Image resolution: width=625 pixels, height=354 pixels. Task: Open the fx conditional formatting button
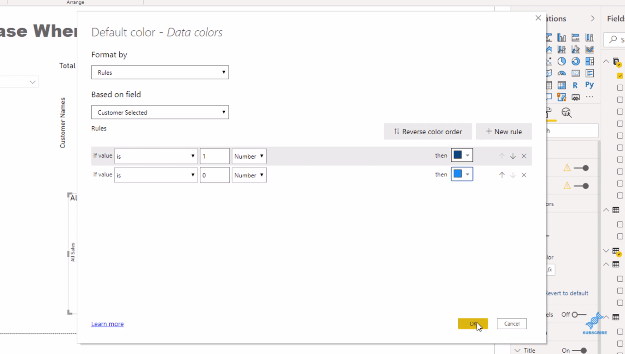tap(549, 270)
